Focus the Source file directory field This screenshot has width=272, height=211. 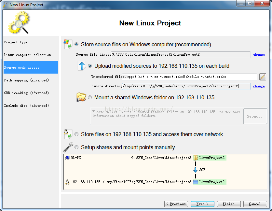pos(181,54)
